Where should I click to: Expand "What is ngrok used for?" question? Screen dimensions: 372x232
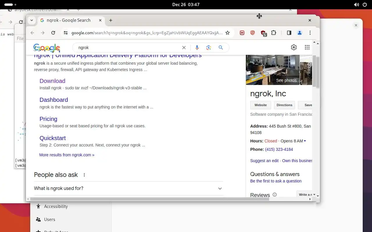point(128,188)
